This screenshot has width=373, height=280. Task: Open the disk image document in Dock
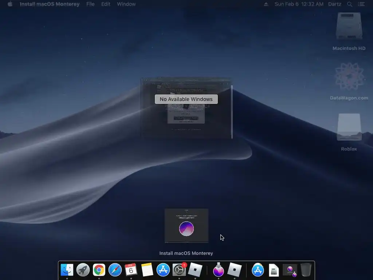(x=274, y=270)
